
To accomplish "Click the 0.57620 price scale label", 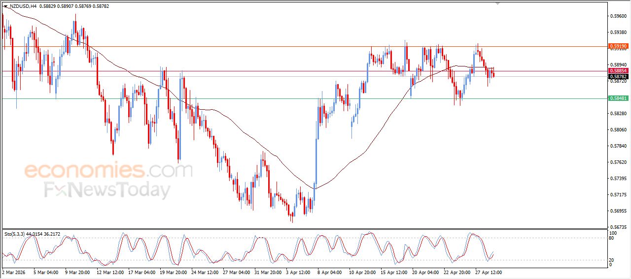I will click(618, 162).
